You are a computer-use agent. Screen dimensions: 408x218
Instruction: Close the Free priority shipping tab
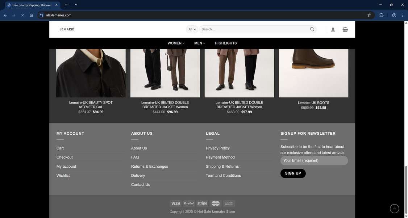click(57, 5)
